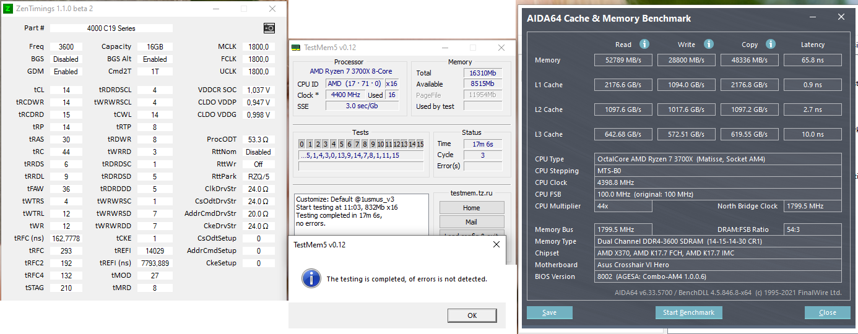
Task: Click the Memory Write value 28800 MB/s
Action: pyautogui.click(x=687, y=60)
